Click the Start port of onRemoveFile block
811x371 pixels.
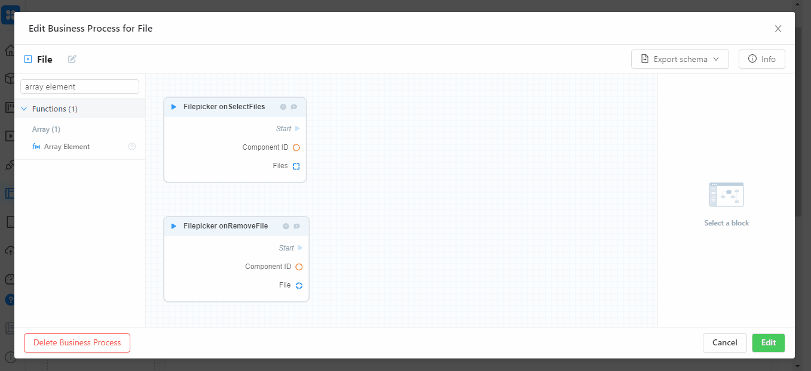click(x=300, y=248)
